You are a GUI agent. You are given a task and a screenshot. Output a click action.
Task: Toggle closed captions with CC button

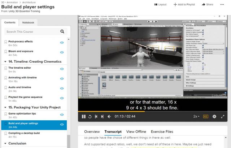(x=206, y=116)
